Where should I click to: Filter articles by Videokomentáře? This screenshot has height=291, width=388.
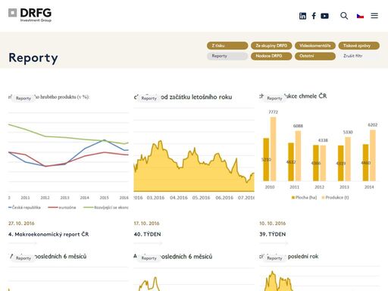[x=315, y=45]
